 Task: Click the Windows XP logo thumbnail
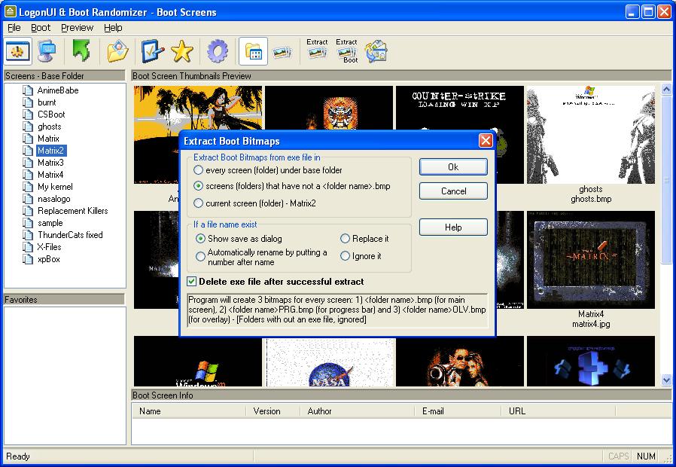pyautogui.click(x=198, y=362)
